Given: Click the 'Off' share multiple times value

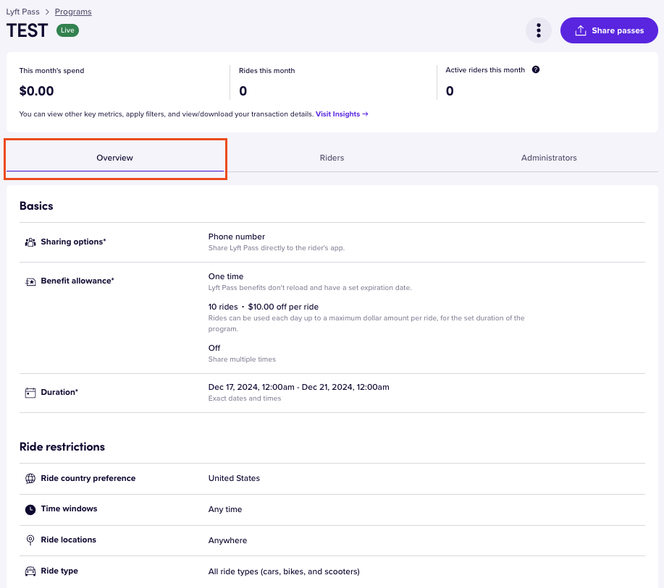Looking at the screenshot, I should click(x=214, y=348).
